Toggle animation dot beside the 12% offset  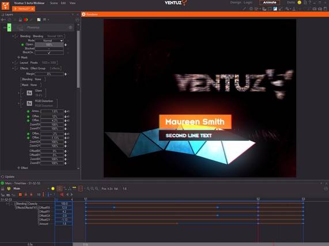click(x=28, y=117)
